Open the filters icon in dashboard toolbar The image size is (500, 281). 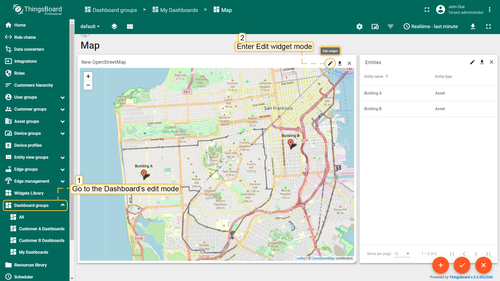(390, 27)
